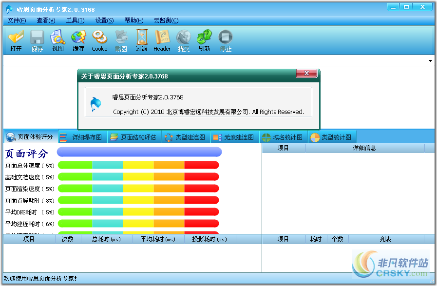Click the 页面首屏耗时 ( 8%) label
The width and height of the screenshot is (437, 286).
(x=30, y=201)
